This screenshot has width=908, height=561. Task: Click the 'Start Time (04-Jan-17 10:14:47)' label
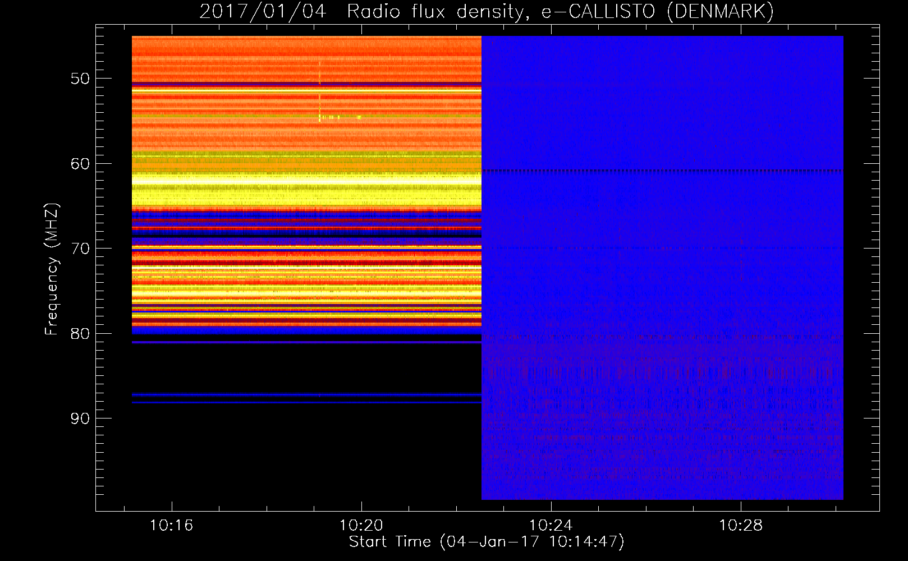487,542
